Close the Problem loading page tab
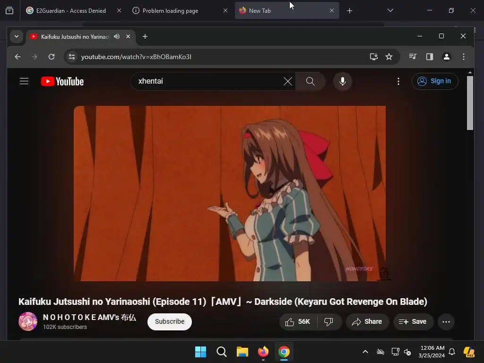The image size is (484, 363). tap(225, 10)
